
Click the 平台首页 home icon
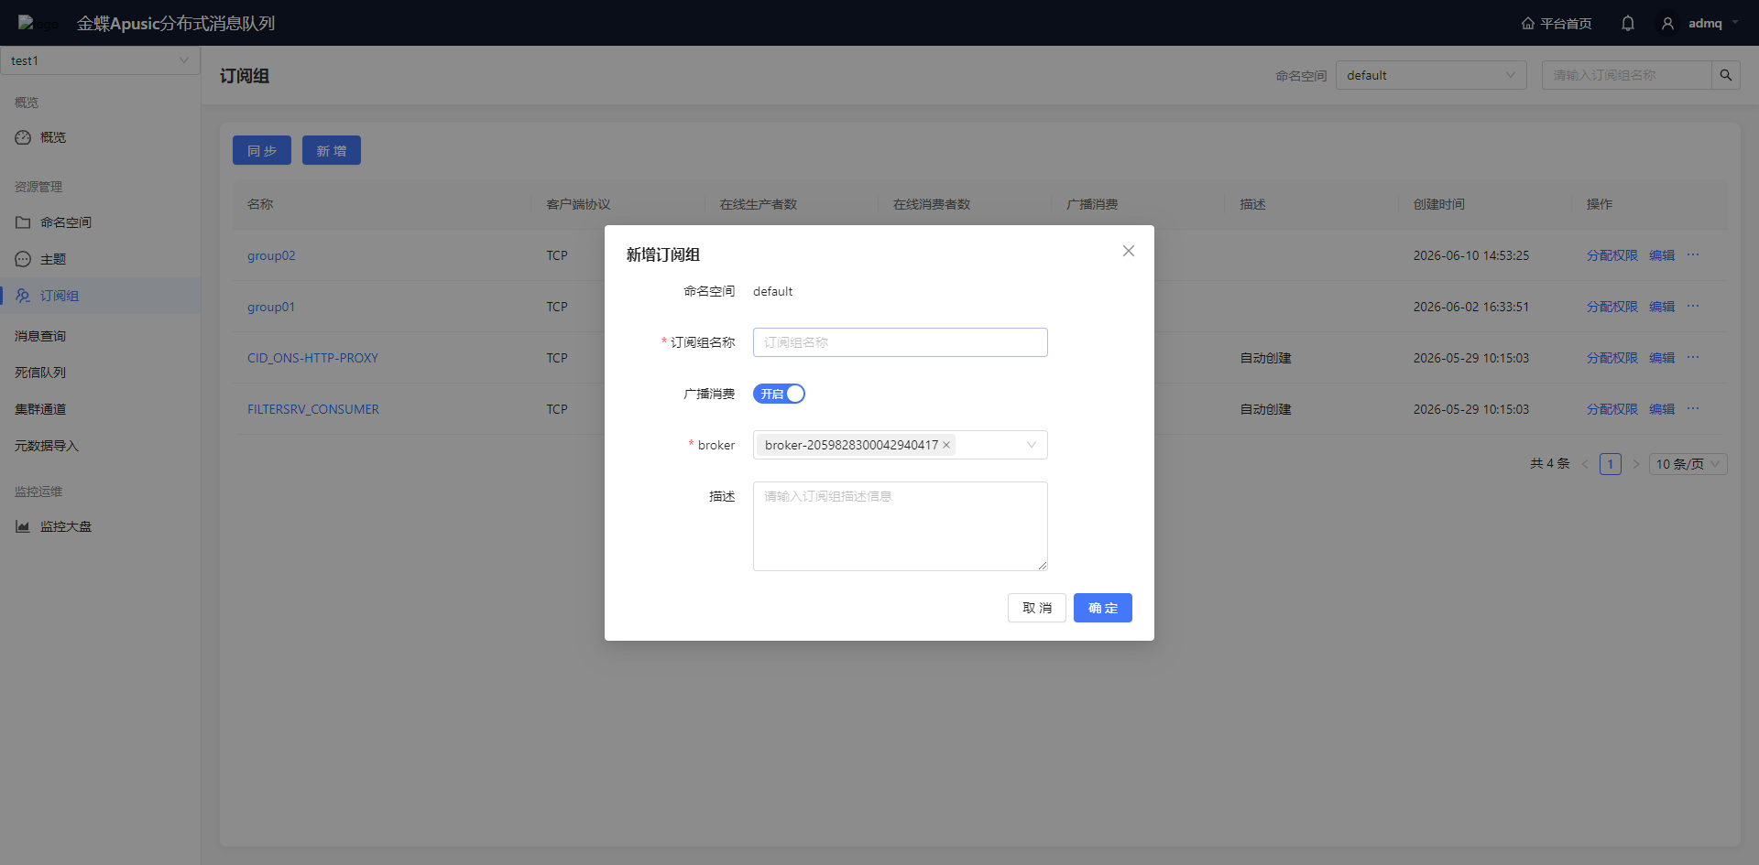(1527, 23)
